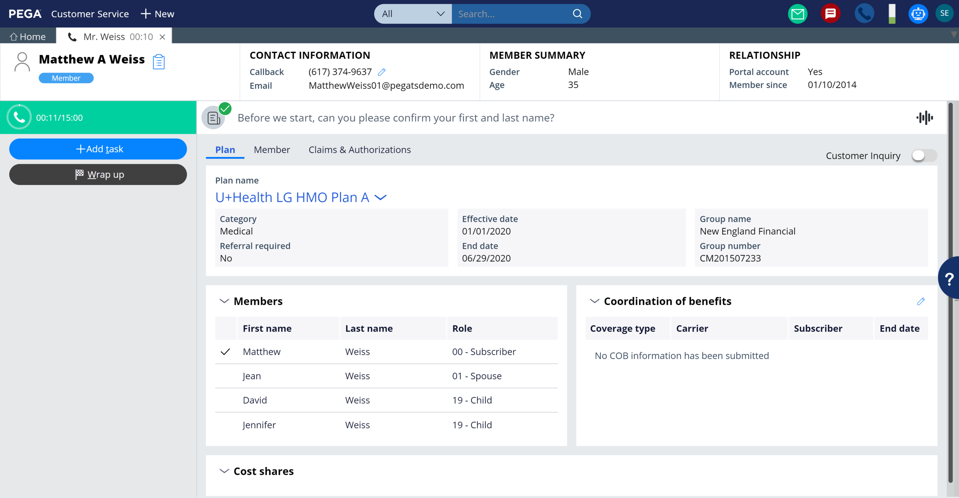This screenshot has width=959, height=498.
Task: Open the email inbox icon in the header
Action: coord(797,14)
